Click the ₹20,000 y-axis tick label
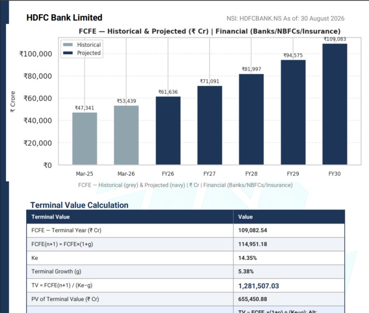The height and width of the screenshot is (313, 369). click(37, 143)
